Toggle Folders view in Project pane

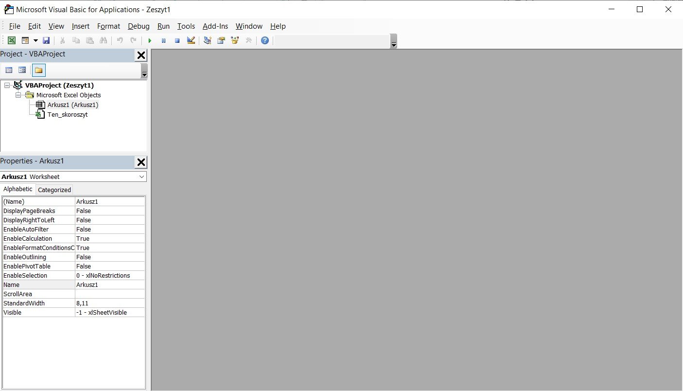tap(39, 70)
